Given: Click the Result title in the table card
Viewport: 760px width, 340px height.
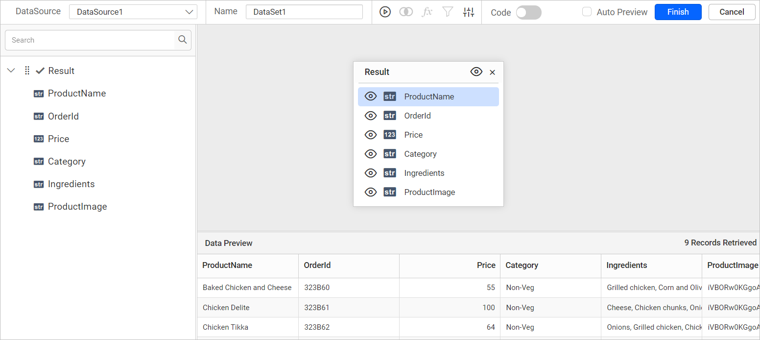Looking at the screenshot, I should click(x=377, y=72).
